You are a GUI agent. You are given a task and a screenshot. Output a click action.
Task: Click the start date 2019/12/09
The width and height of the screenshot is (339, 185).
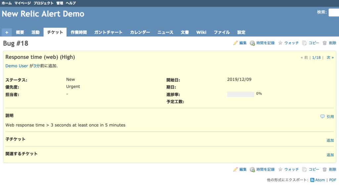239,80
